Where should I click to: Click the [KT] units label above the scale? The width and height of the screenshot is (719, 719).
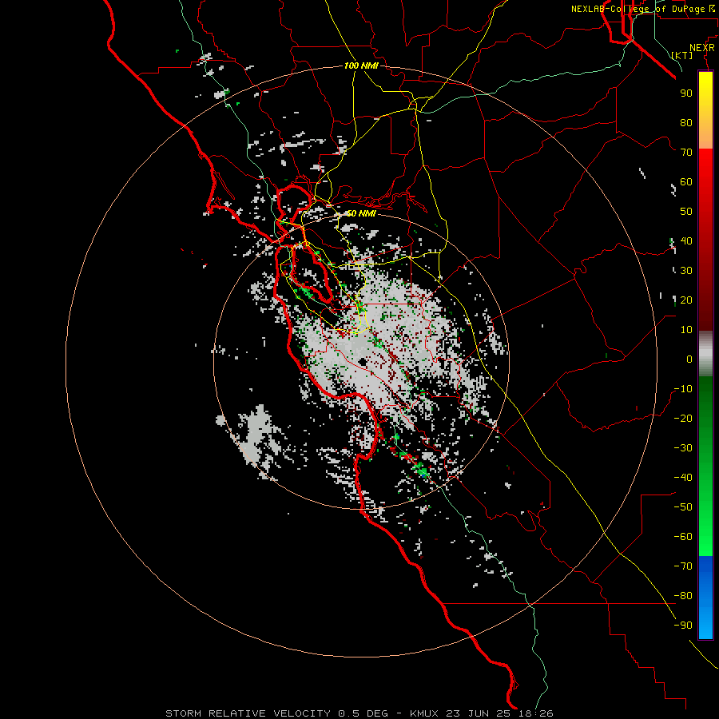682,55
